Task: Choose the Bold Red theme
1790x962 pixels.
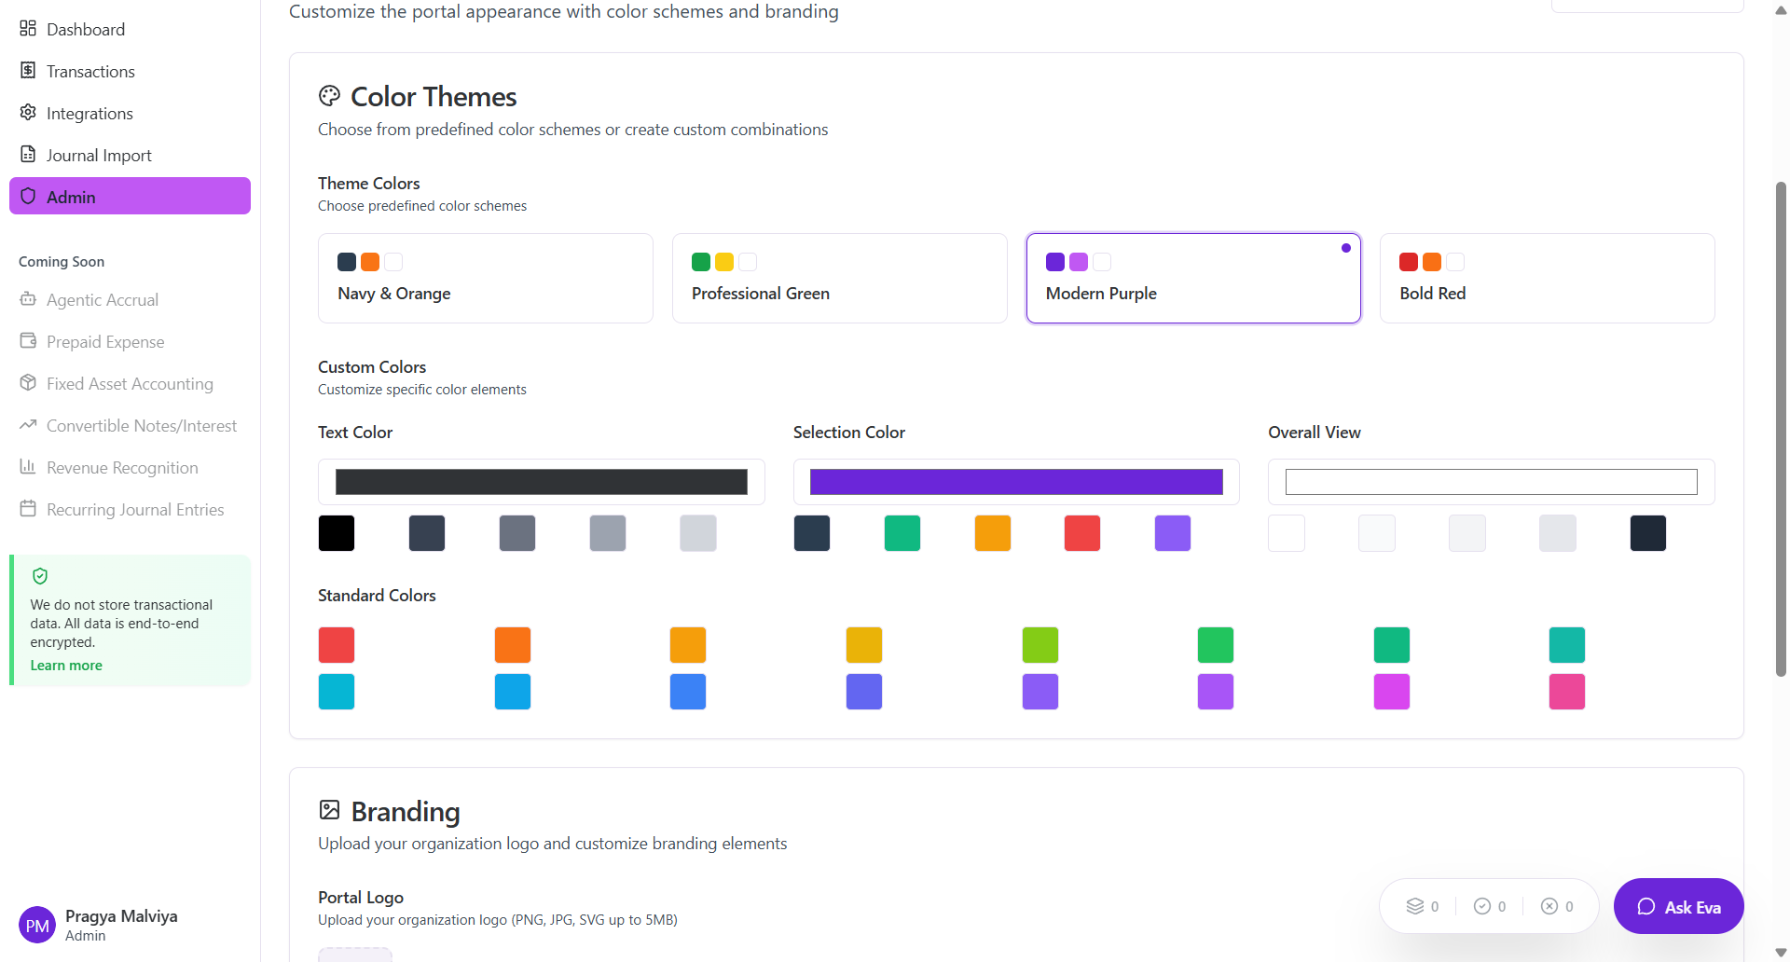Action: [x=1547, y=278]
